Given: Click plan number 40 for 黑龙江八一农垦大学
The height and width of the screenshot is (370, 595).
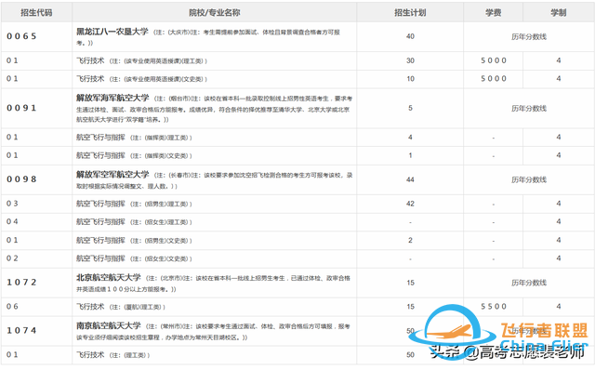Looking at the screenshot, I should click(x=410, y=36).
